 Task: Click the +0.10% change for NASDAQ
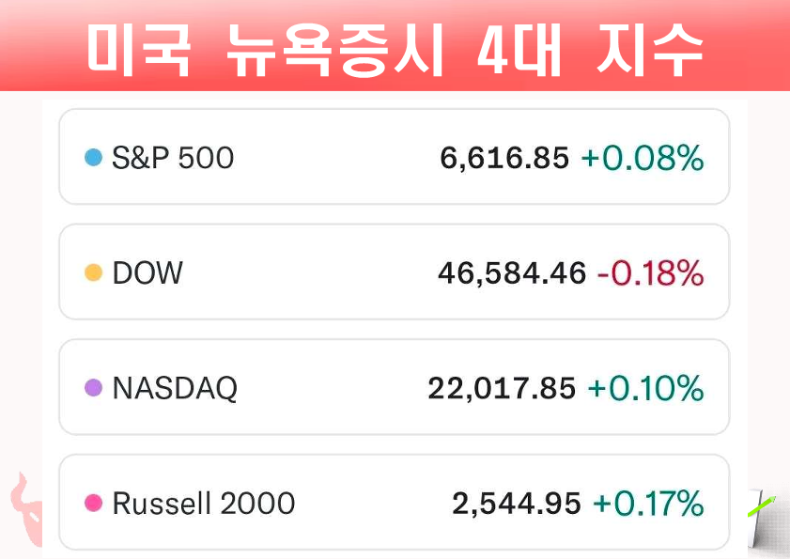tap(645, 388)
